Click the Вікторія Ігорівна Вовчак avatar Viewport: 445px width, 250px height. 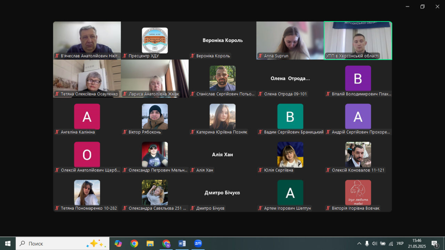click(x=358, y=193)
